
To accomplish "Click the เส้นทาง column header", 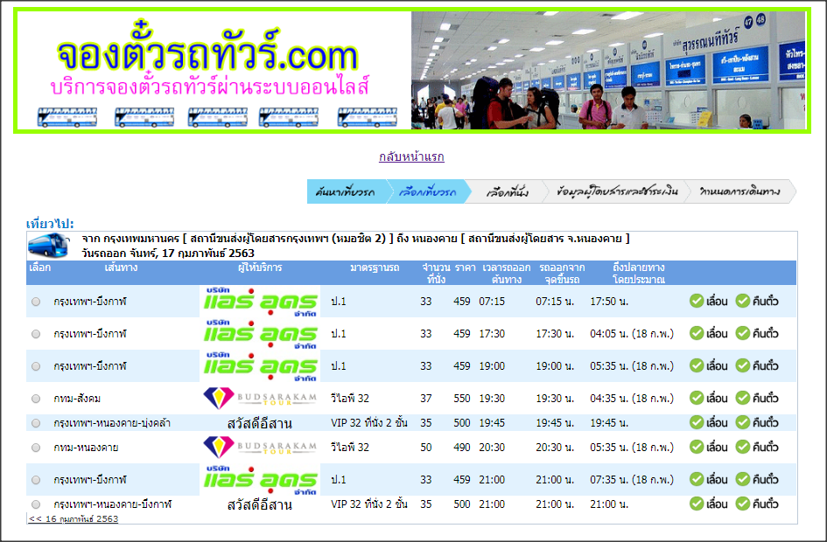I will 121,268.
